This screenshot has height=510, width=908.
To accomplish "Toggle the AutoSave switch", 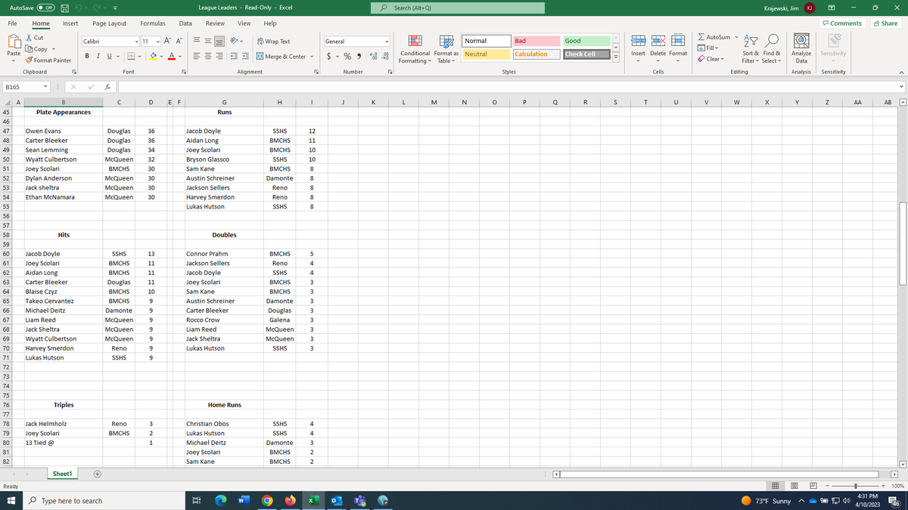I will point(47,8).
